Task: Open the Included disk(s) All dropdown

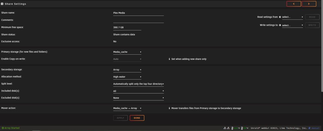Action: [139, 91]
